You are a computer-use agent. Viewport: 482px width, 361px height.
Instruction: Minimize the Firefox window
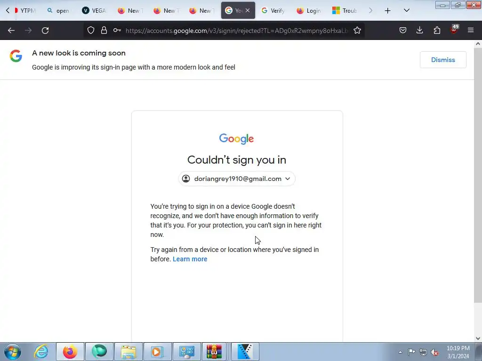[442, 5]
